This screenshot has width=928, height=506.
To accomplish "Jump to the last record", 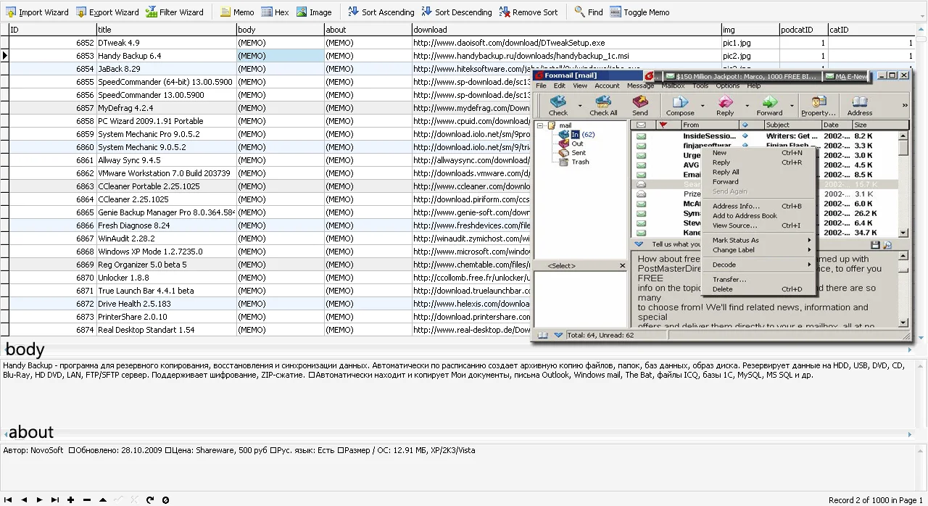I will (x=55, y=500).
